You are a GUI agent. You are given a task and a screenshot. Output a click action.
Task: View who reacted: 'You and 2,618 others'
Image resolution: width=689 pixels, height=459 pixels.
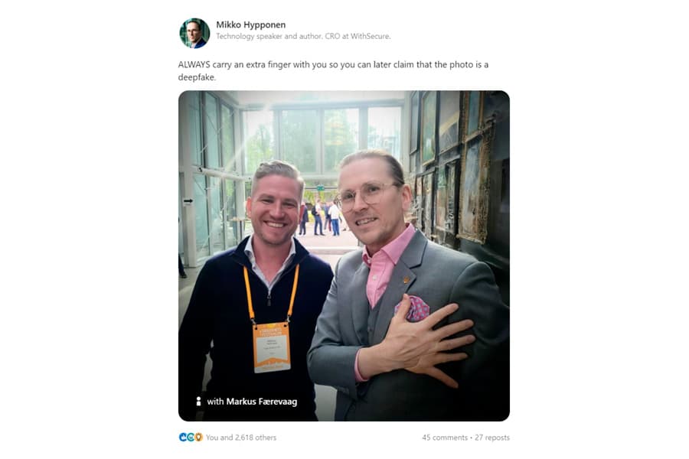click(x=241, y=438)
